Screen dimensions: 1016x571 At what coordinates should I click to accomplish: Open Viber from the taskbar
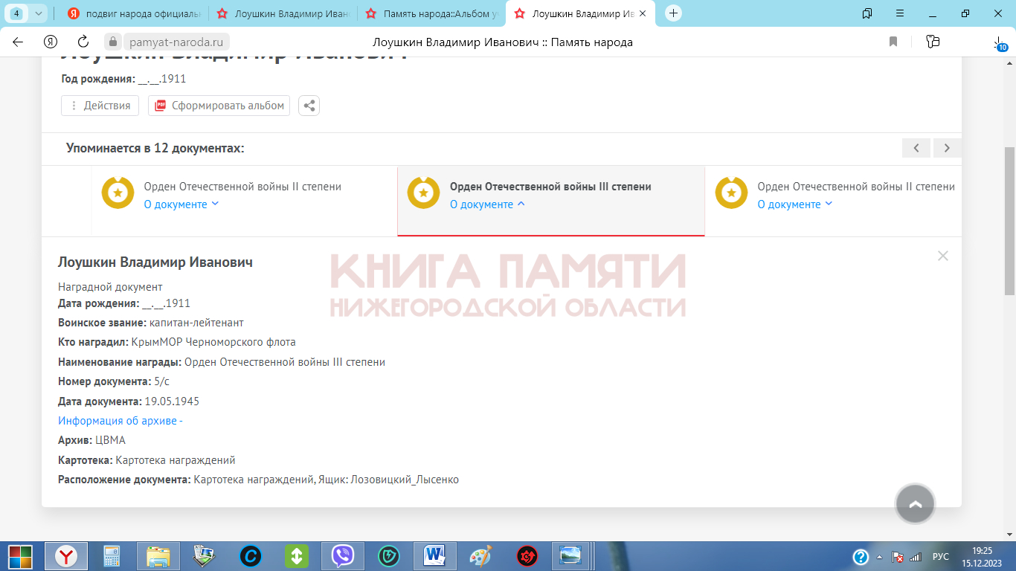(x=343, y=556)
